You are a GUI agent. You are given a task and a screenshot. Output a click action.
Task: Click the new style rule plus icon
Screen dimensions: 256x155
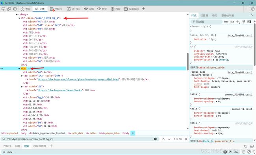pos(238,22)
